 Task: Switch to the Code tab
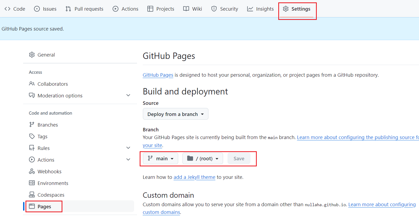pos(15,9)
